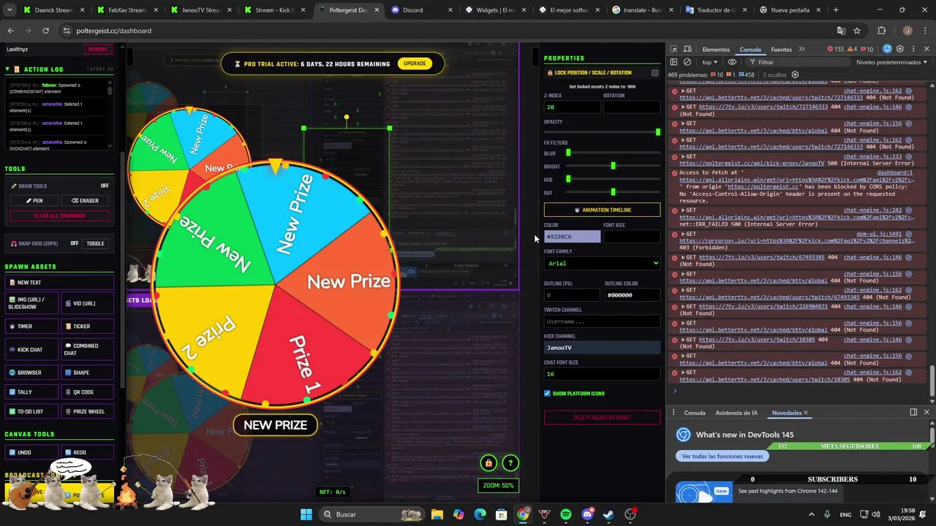Spawn a Browser asset
The height and width of the screenshot is (526, 936).
coord(32,373)
